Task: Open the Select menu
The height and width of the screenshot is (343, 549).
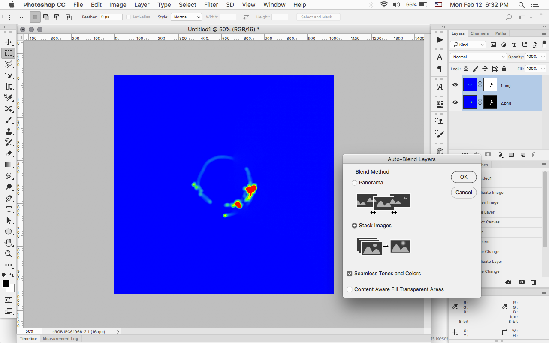Action: pos(187,5)
